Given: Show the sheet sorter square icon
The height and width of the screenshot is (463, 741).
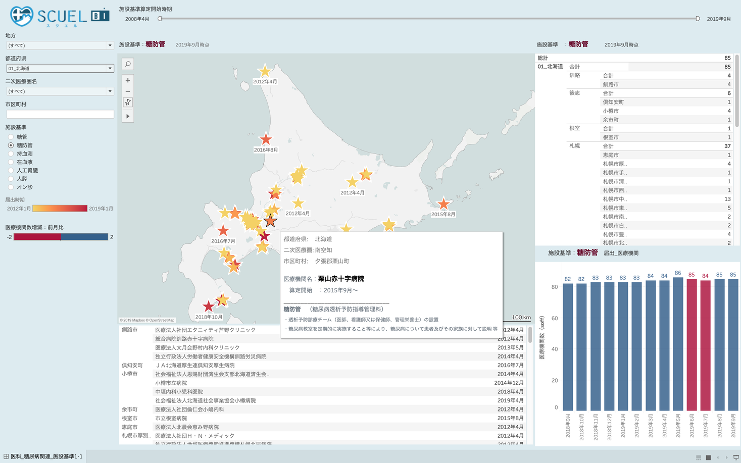Looking at the screenshot, I should 708,457.
